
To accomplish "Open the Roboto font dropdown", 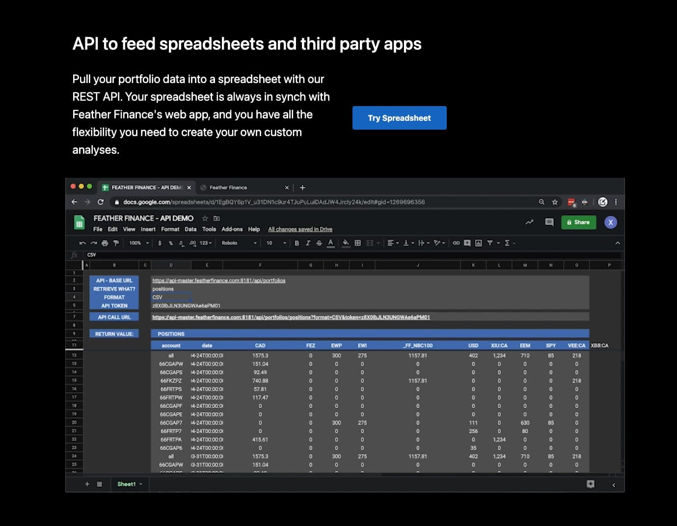I will coord(239,243).
